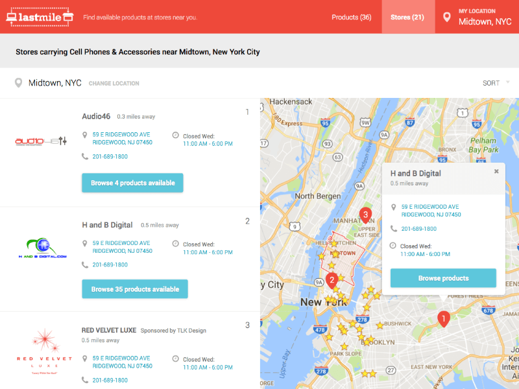The width and height of the screenshot is (519, 389).
Task: Open H and B Digital list address link
Action: coord(122,247)
